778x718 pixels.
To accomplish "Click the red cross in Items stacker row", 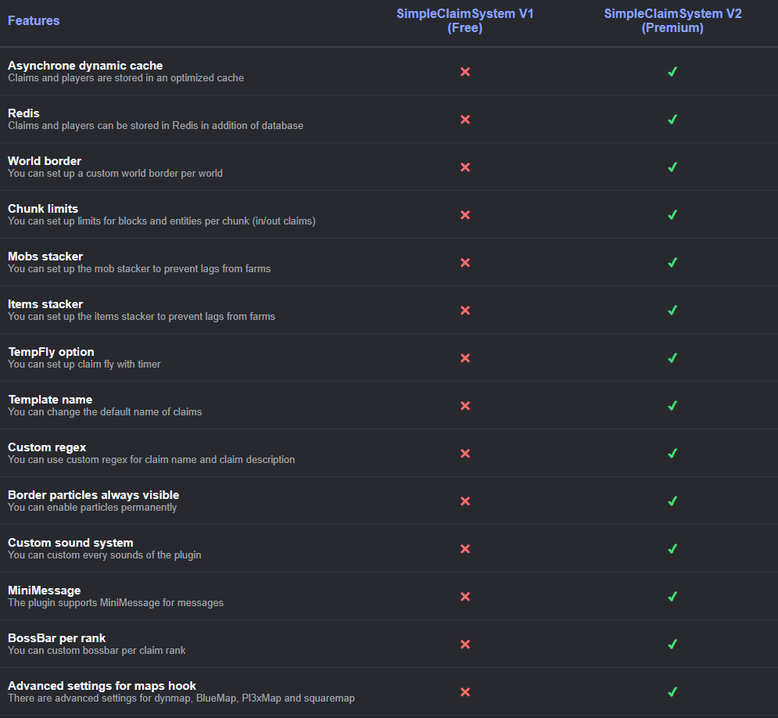I will pos(465,311).
